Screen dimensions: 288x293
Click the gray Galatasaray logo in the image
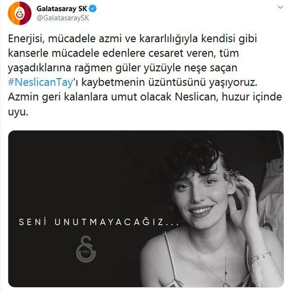[x=86, y=249]
